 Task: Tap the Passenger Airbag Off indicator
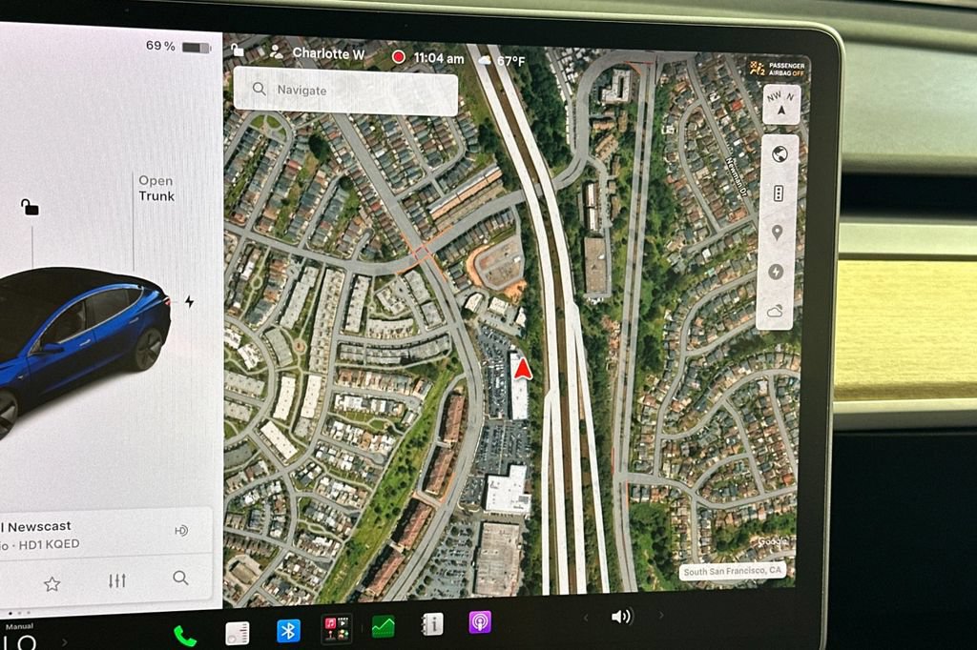pos(777,69)
